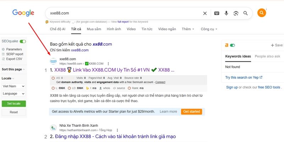Click the Google logo
Viewport: 284px width, 142px height.
pos(23,13)
